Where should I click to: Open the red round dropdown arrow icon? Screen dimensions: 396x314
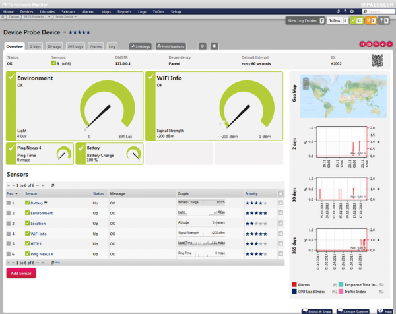pyautogui.click(x=389, y=44)
